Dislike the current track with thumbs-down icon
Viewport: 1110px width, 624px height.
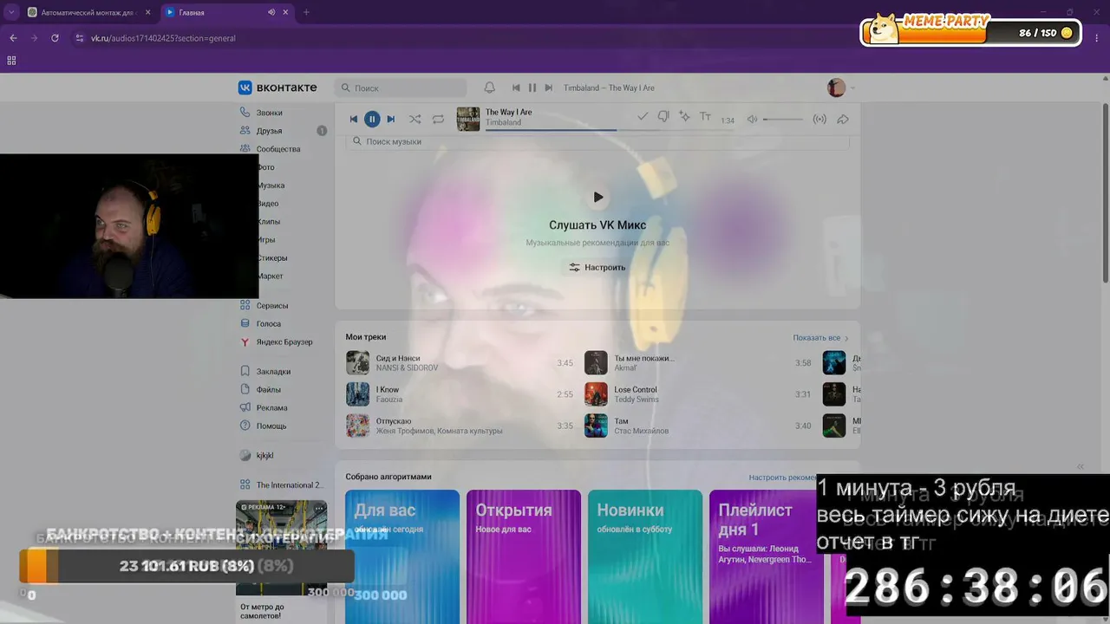click(x=663, y=117)
